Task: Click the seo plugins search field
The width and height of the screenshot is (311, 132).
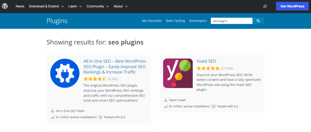Action: pos(231,21)
